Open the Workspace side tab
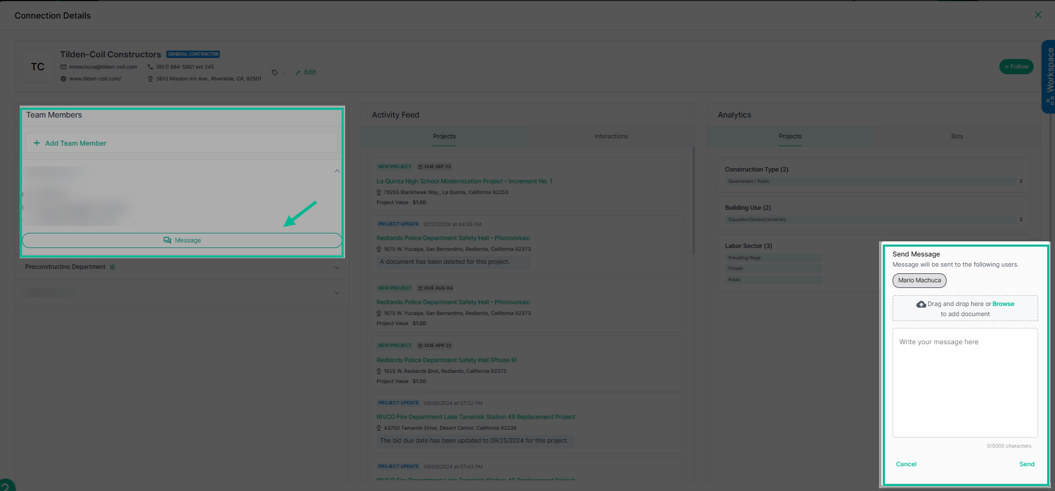 [1049, 76]
